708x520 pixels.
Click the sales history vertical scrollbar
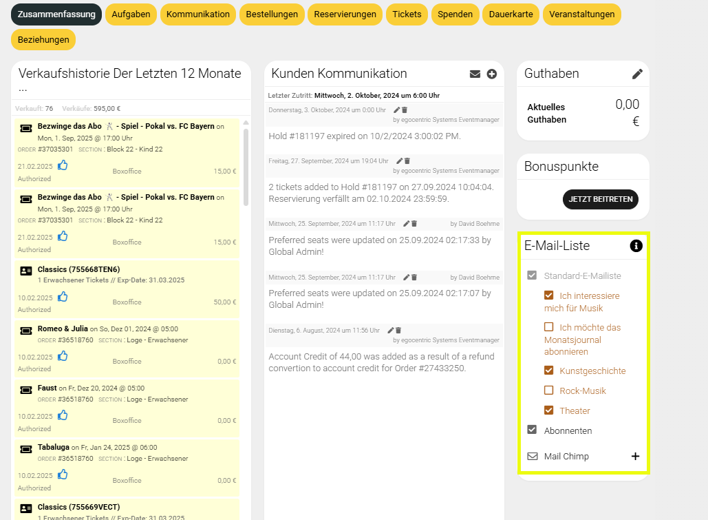coord(246,165)
